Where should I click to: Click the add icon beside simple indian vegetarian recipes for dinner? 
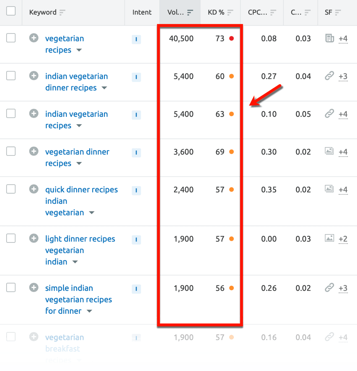coord(33,288)
